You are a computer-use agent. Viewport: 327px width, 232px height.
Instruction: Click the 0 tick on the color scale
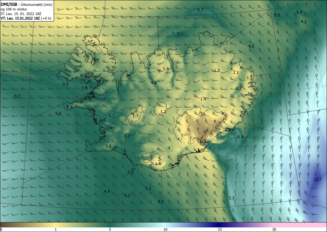click(1, 229)
